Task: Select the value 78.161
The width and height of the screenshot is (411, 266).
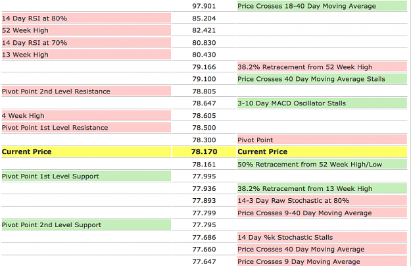Action: click(204, 164)
